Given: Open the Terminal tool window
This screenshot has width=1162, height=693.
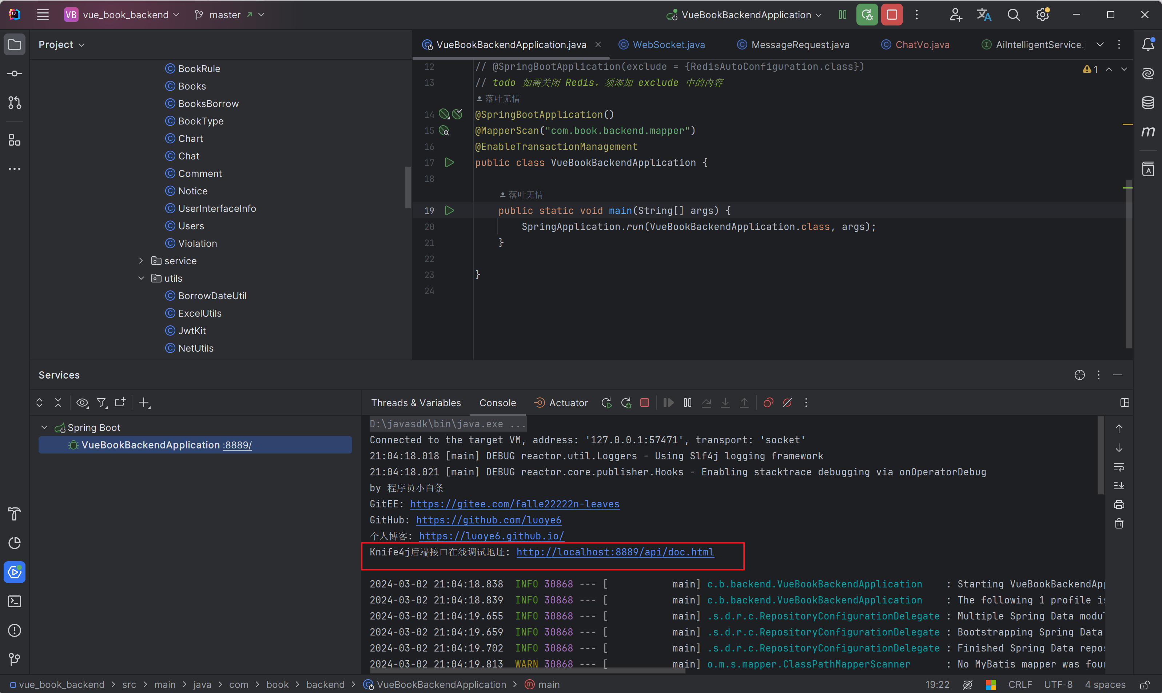Looking at the screenshot, I should pyautogui.click(x=15, y=601).
